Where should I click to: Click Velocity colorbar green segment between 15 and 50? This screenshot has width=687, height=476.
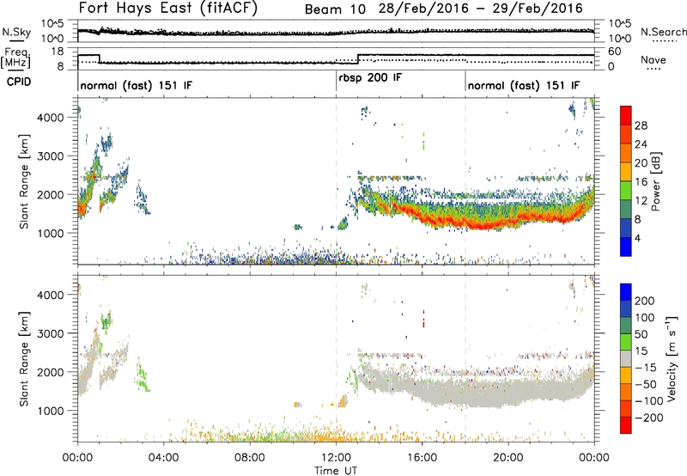click(626, 342)
